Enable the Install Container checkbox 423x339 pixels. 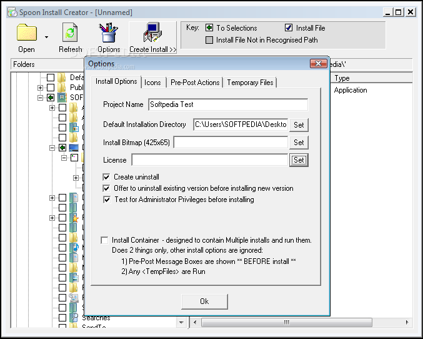tap(104, 240)
